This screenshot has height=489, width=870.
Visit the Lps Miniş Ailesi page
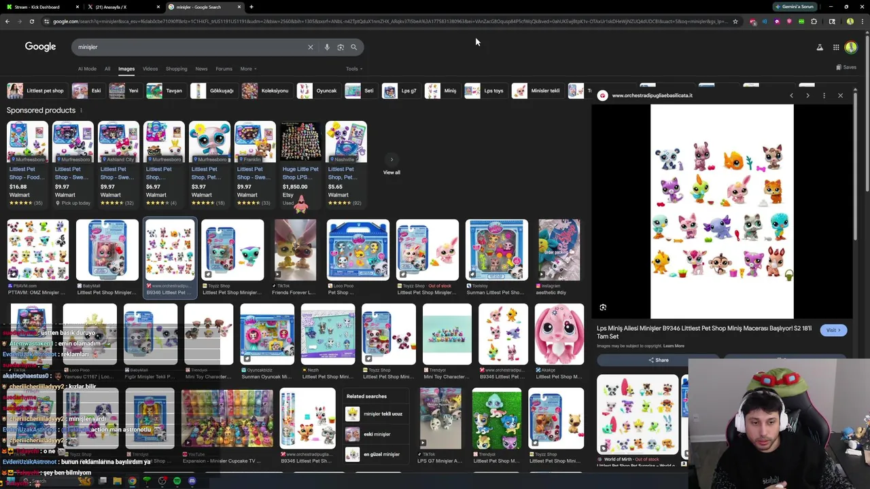(x=833, y=330)
